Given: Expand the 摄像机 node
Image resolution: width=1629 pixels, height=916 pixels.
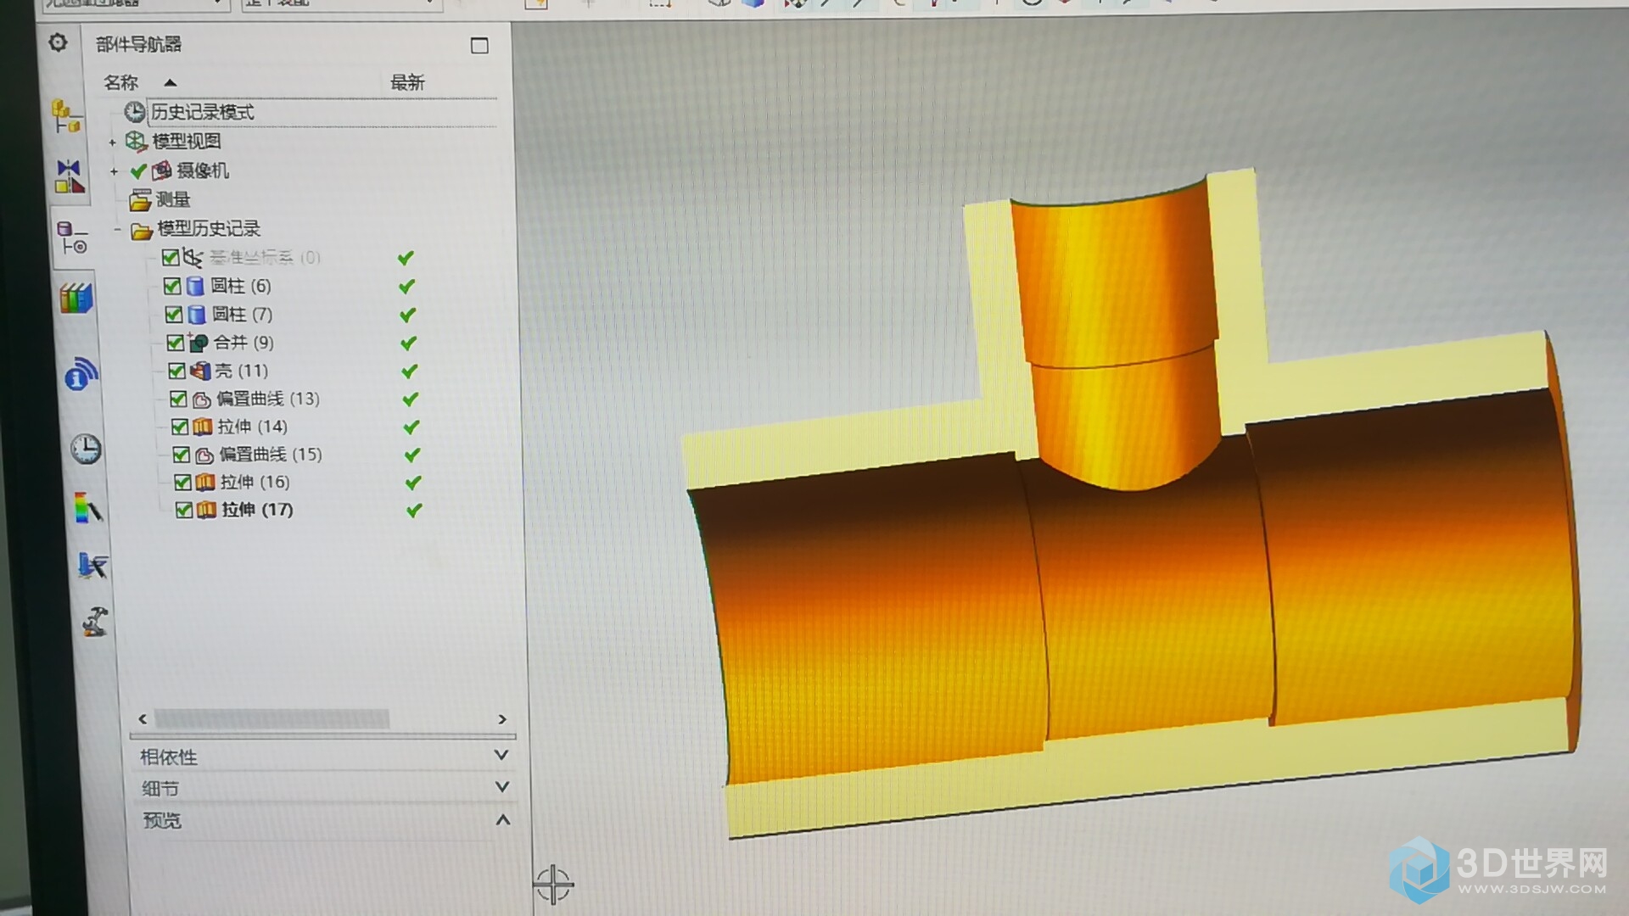Looking at the screenshot, I should pyautogui.click(x=115, y=172).
